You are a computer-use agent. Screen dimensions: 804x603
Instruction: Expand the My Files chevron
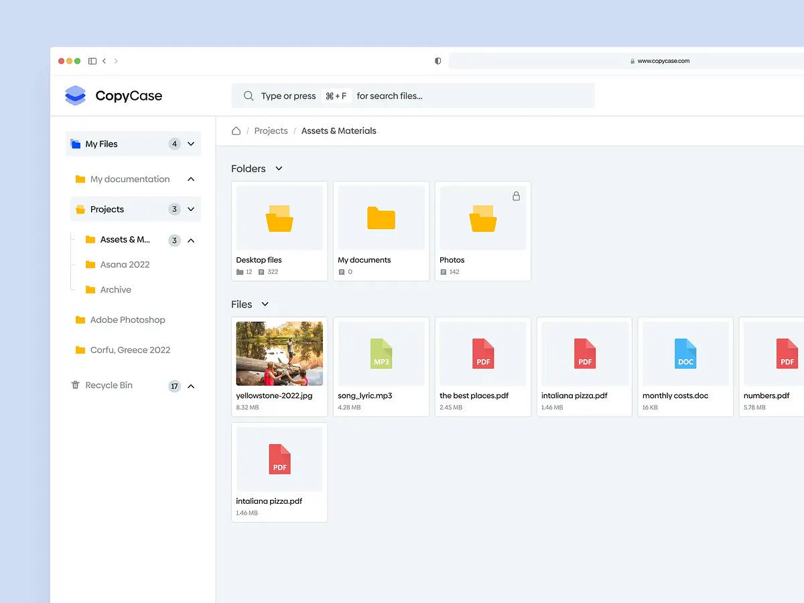191,144
